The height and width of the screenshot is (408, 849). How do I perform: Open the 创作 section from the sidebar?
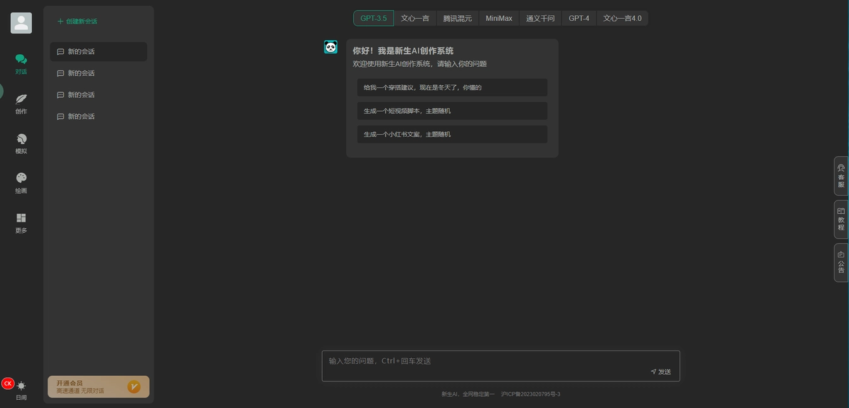click(21, 103)
